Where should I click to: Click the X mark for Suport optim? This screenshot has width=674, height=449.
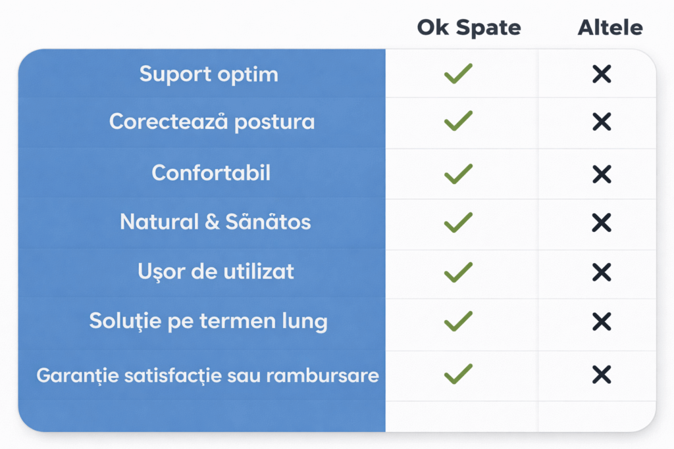point(601,74)
